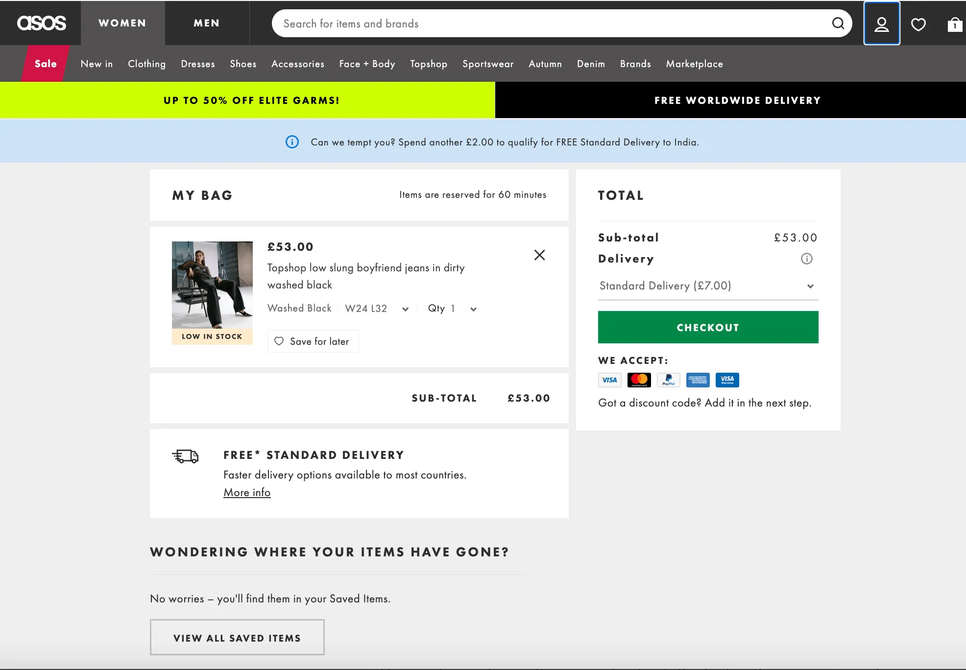Click the delivery info circle icon
Screen dimensions: 966x670
[x=806, y=259]
